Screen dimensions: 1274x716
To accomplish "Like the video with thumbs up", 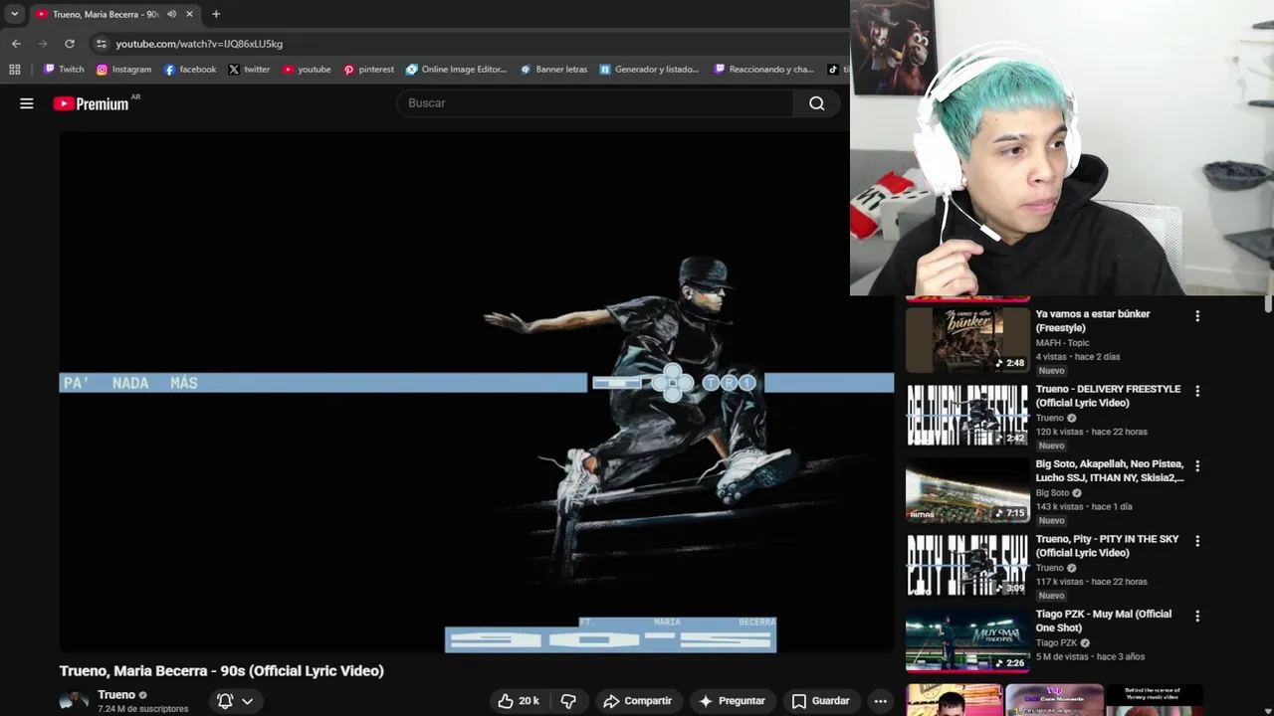I will pyautogui.click(x=519, y=701).
